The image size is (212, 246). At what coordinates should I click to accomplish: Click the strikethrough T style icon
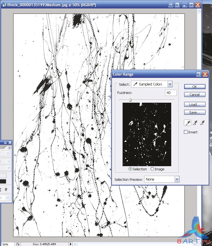tap(6, 190)
